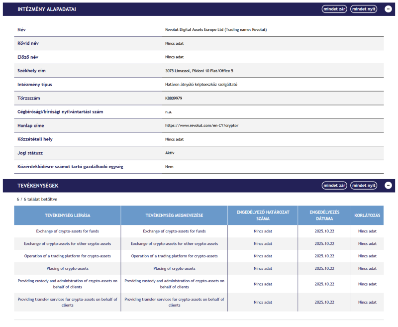Click 'mindet zár' in Intézmény alapadatai header

click(x=334, y=9)
